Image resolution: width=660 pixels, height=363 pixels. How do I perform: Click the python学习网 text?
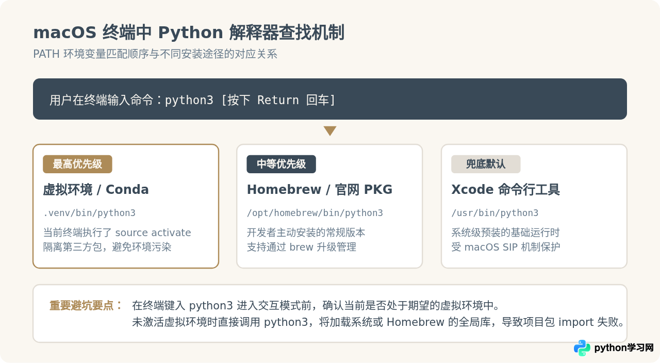pyautogui.click(x=624, y=348)
